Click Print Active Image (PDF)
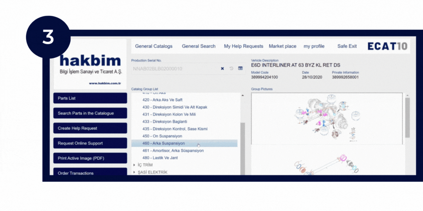423x211 pixels. click(90, 158)
